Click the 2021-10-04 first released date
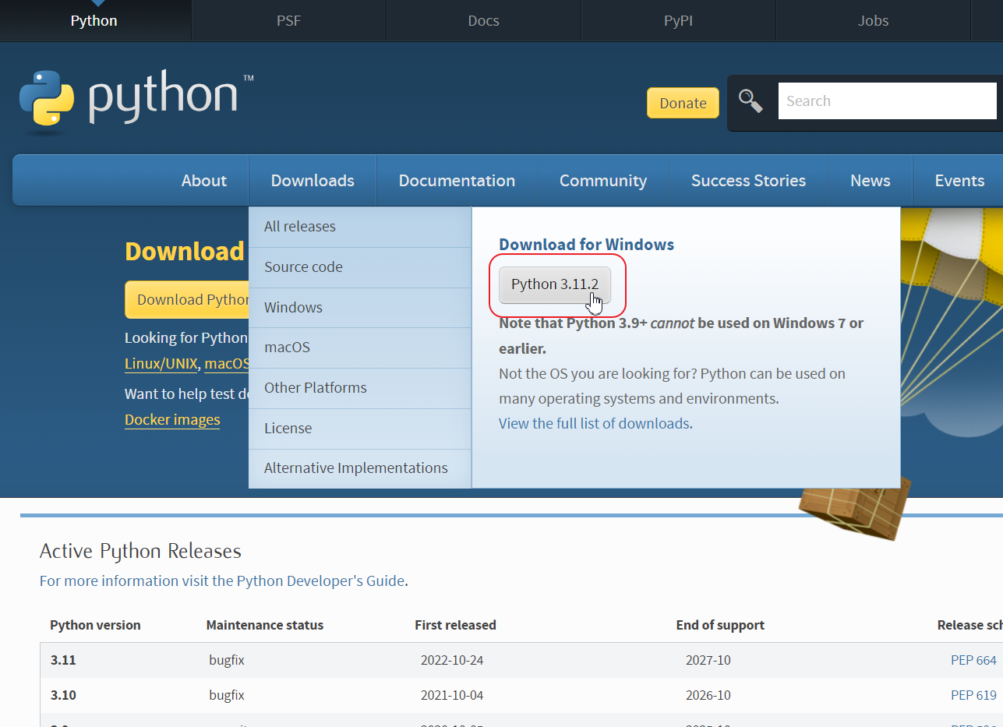The width and height of the screenshot is (1003, 727). [x=452, y=695]
